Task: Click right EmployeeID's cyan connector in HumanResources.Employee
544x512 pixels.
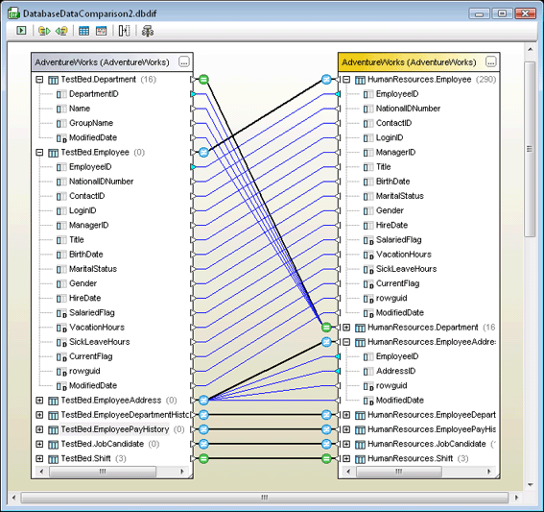Action: pyautogui.click(x=338, y=94)
